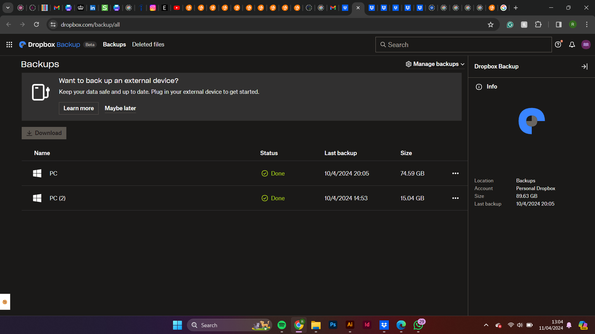The width and height of the screenshot is (595, 334).
Task: Select the PC (2) backup row
Action: pos(245,198)
